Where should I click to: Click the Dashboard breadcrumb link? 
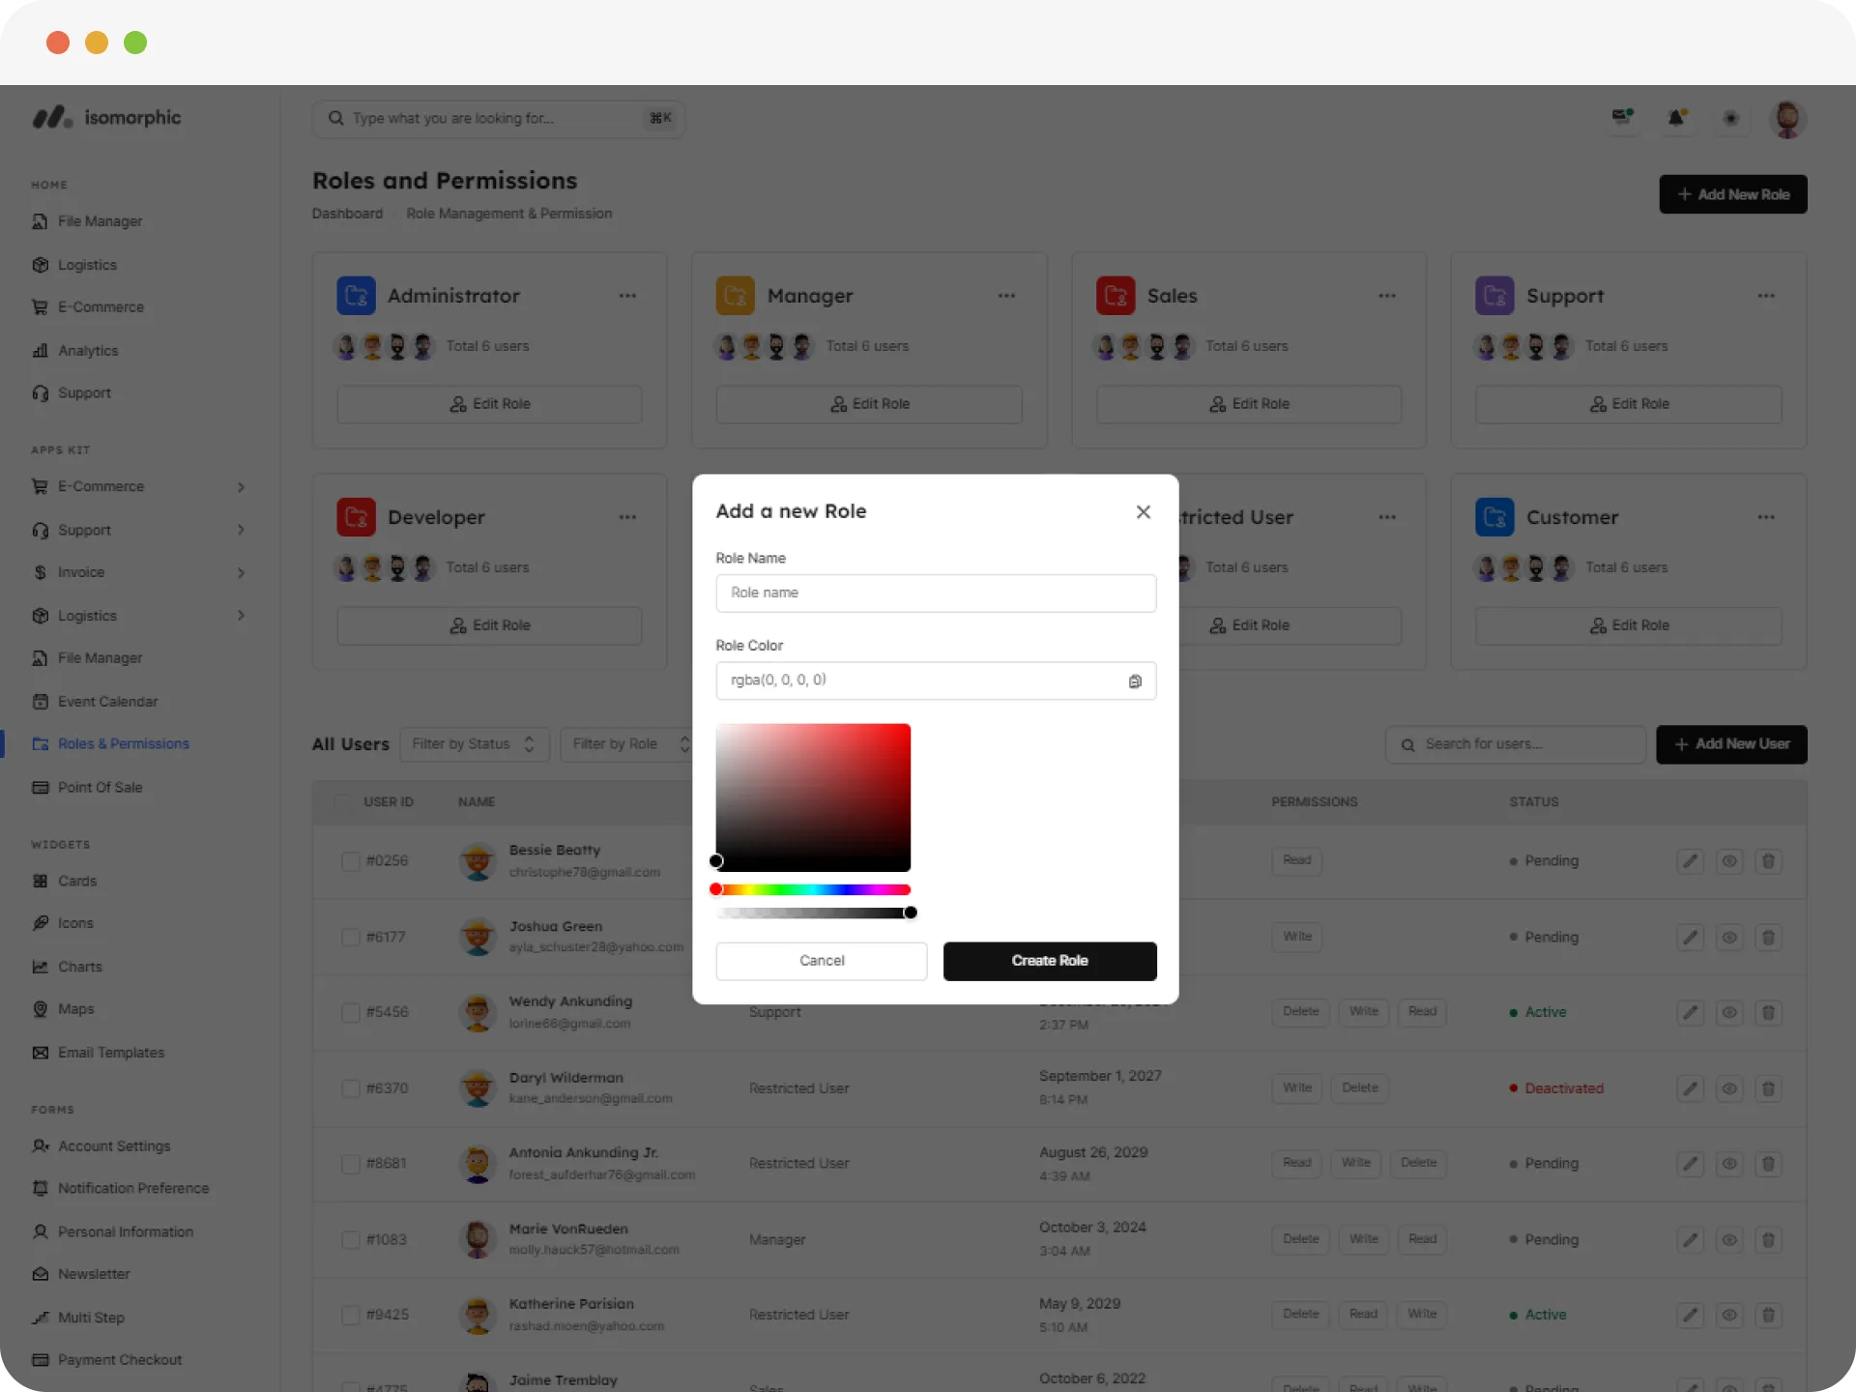click(347, 214)
